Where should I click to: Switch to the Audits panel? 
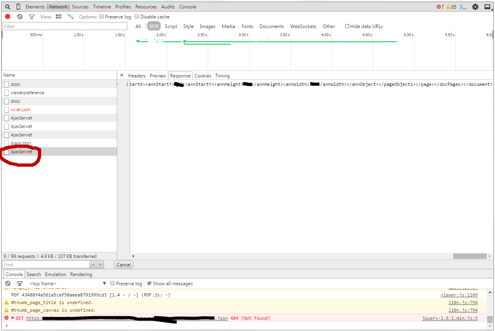tap(168, 7)
